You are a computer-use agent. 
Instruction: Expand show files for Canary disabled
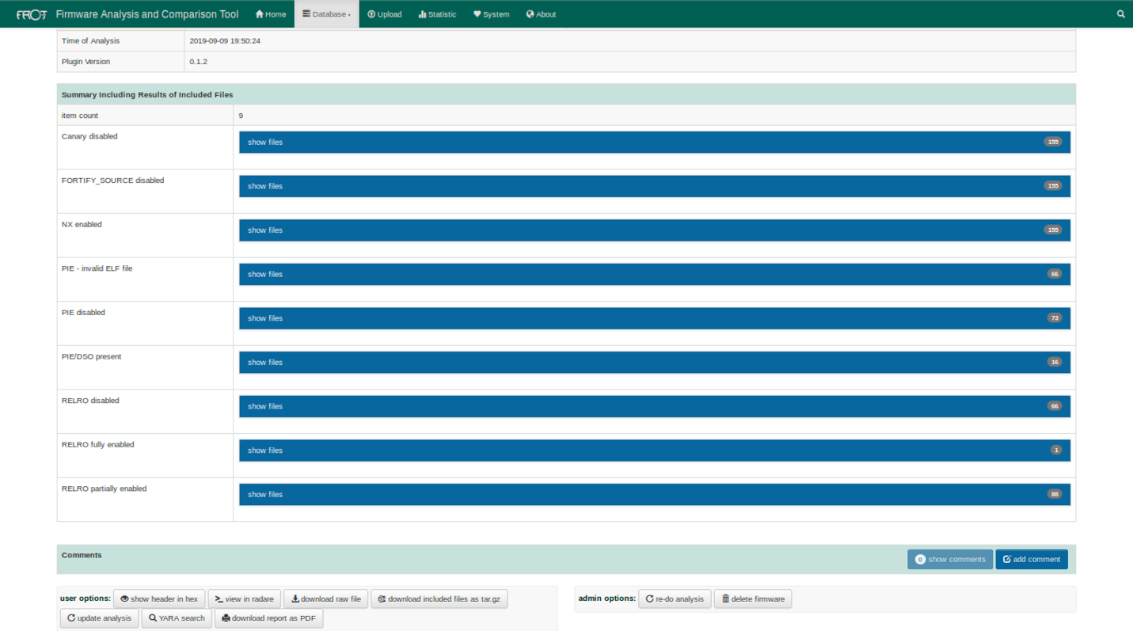(x=655, y=143)
